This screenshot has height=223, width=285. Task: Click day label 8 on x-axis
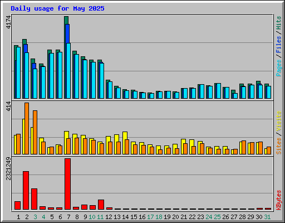click(77, 217)
